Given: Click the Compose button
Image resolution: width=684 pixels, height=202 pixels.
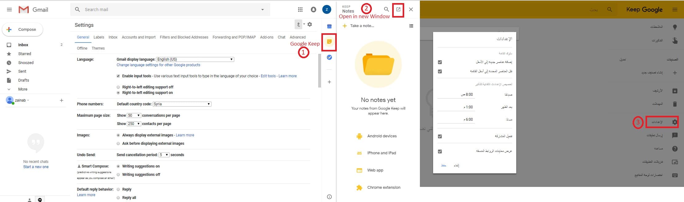Looking at the screenshot, I should pos(22,30).
